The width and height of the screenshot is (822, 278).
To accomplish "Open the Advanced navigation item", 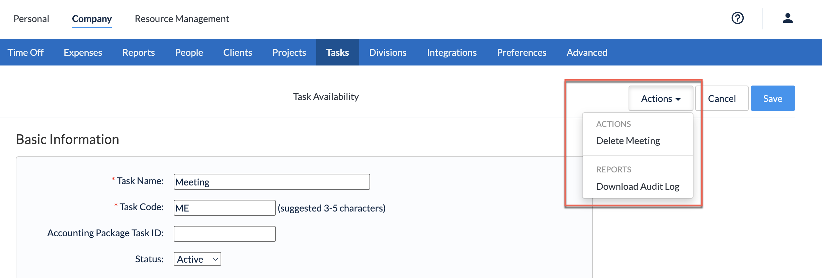I will (x=587, y=52).
